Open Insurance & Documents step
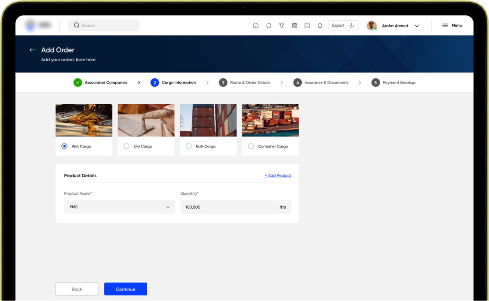Viewport: 489px width, 301px height. pos(321,83)
